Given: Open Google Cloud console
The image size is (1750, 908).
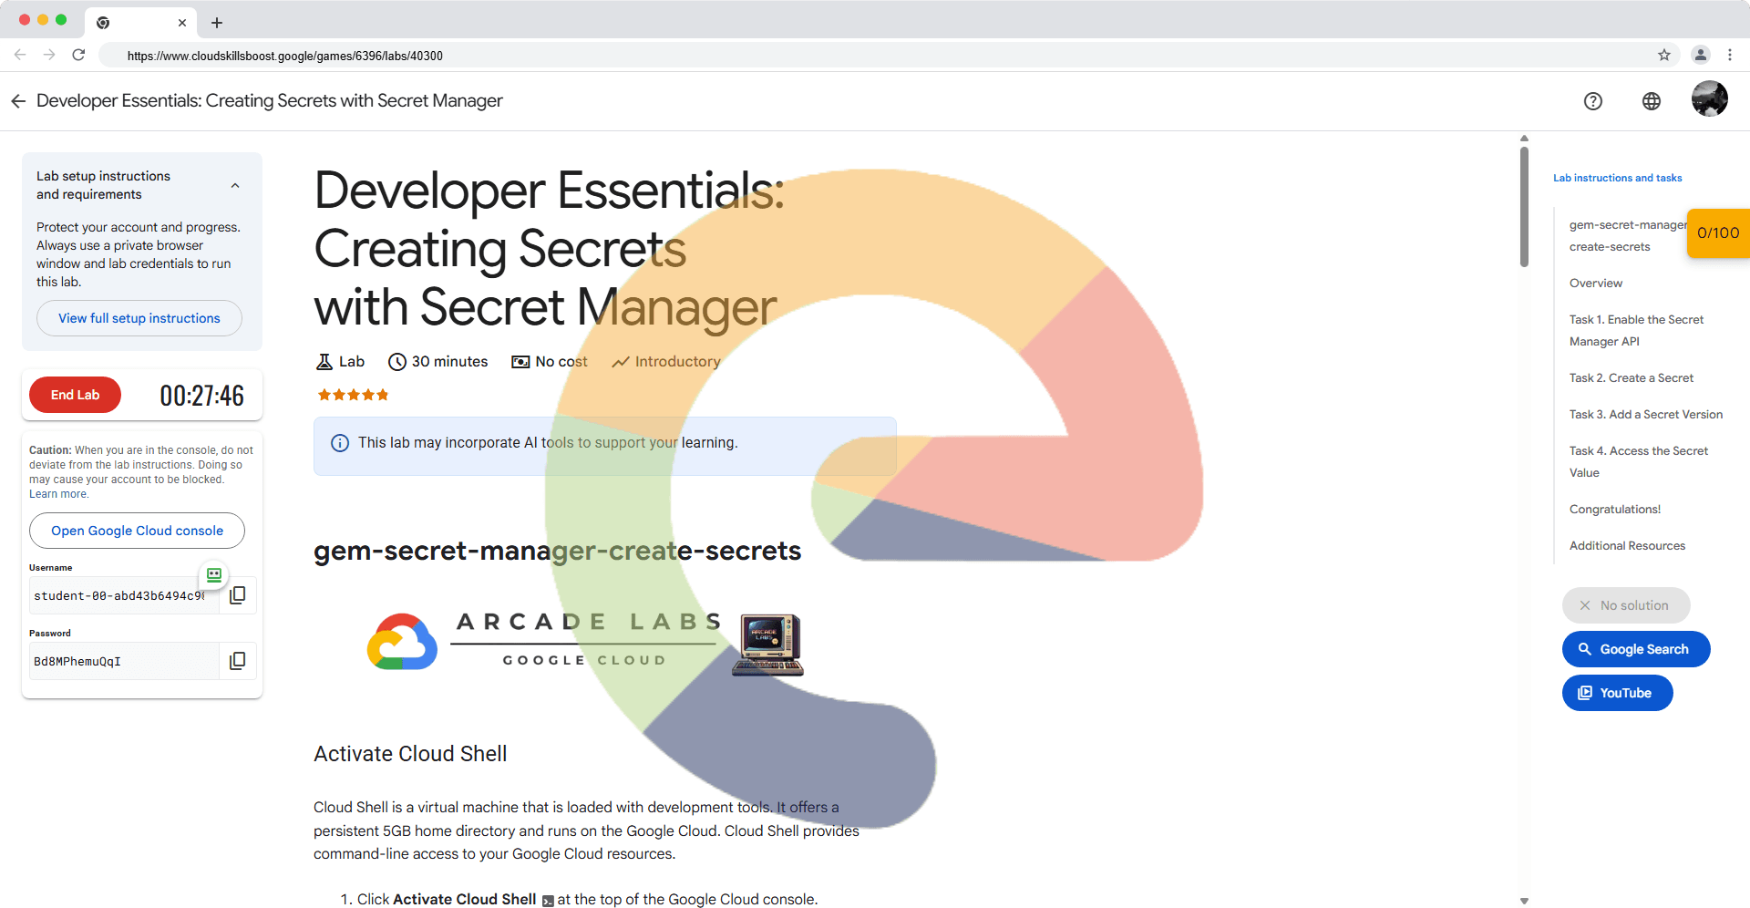Looking at the screenshot, I should (x=137, y=531).
